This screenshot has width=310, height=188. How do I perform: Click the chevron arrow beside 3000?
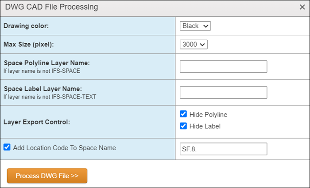click(202, 45)
